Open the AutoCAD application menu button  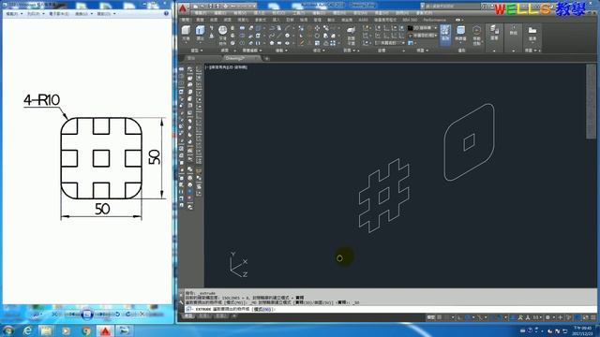click(x=183, y=8)
